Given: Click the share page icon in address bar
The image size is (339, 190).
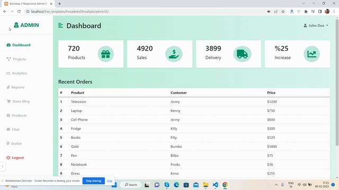Looking at the screenshot, I should 276,12.
